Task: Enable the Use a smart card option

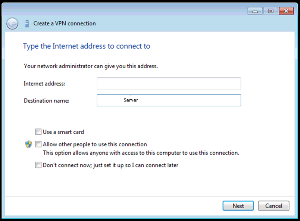Action: click(38, 132)
